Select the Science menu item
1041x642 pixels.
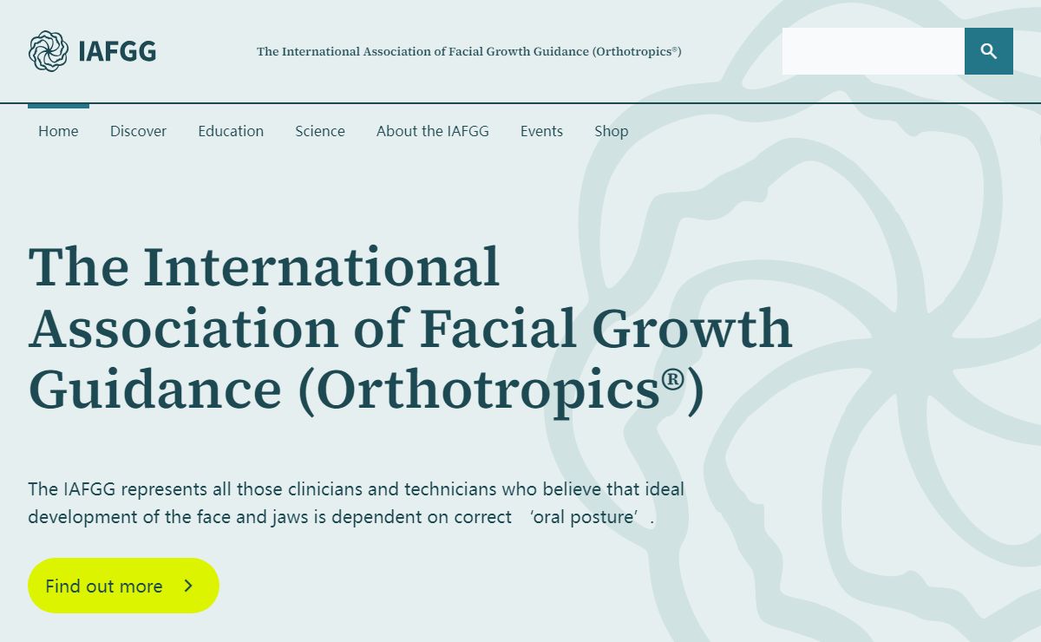(x=320, y=131)
